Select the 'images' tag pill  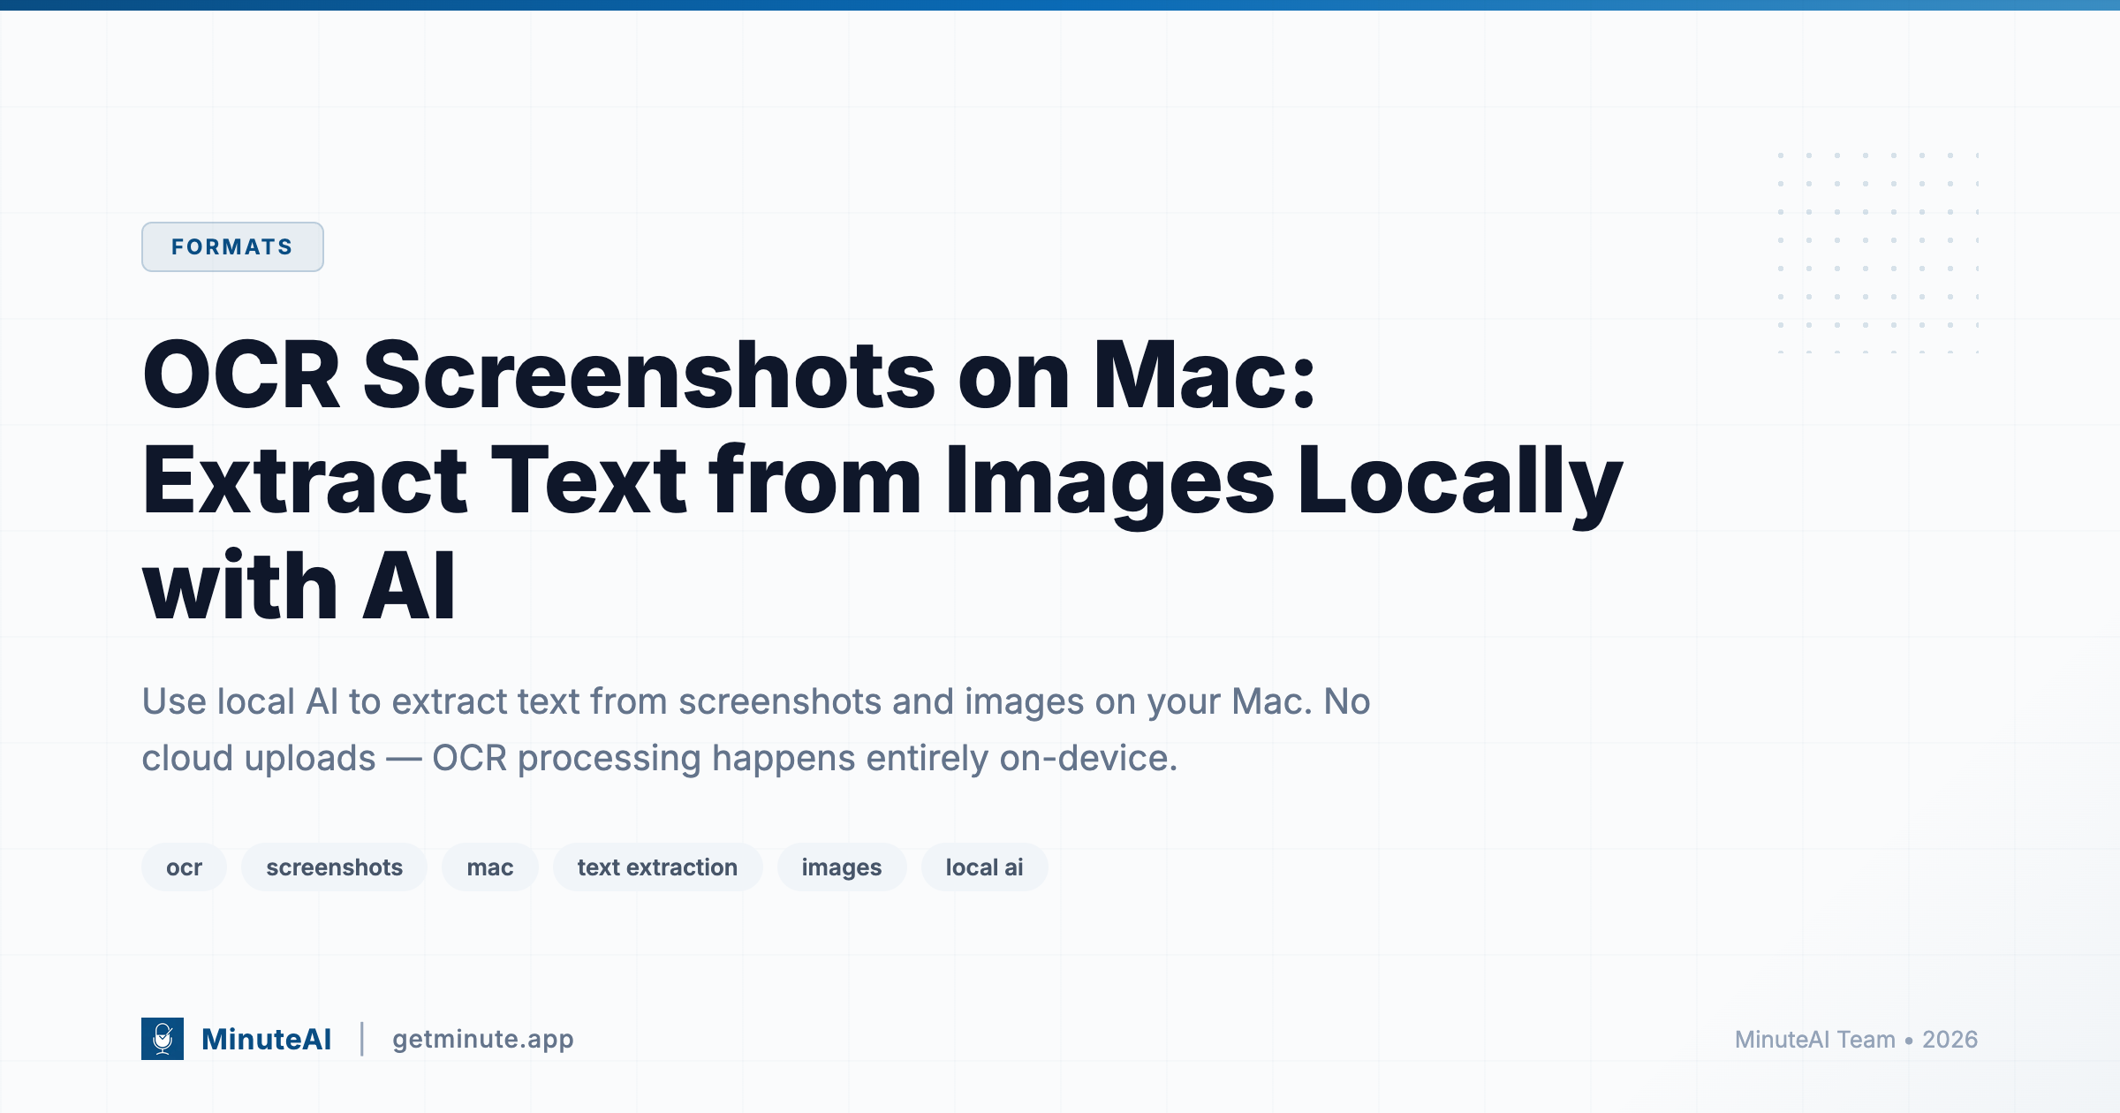click(841, 867)
